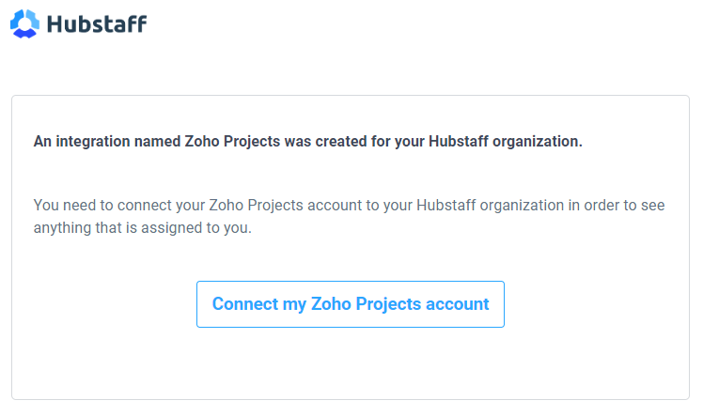Image resolution: width=703 pixels, height=416 pixels.
Task: Click "Hubstaff organization" in the gray paragraph
Action: click(x=490, y=206)
